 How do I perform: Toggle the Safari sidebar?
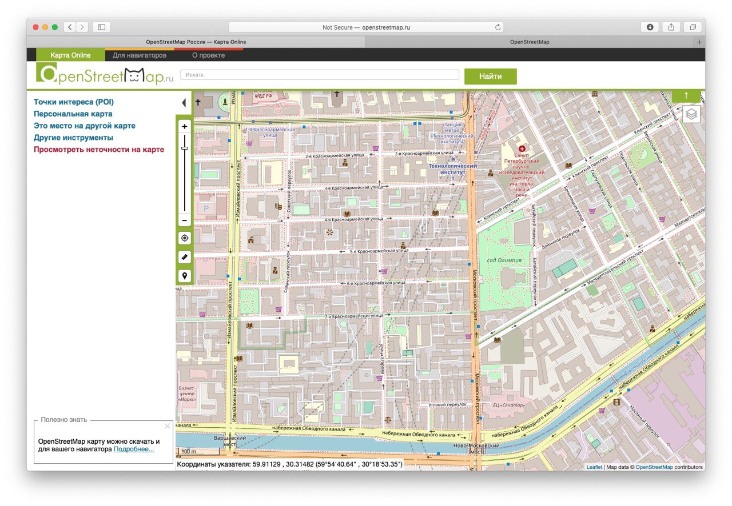pos(101,27)
